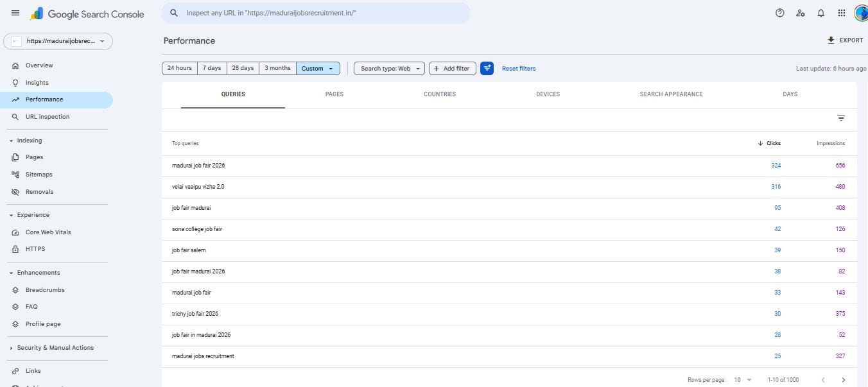Click the URL inspection search field
The image size is (868, 387).
pos(317,13)
